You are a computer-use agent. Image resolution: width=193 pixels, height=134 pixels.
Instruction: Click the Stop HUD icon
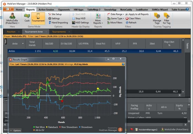pyautogui.click(x=80, y=18)
